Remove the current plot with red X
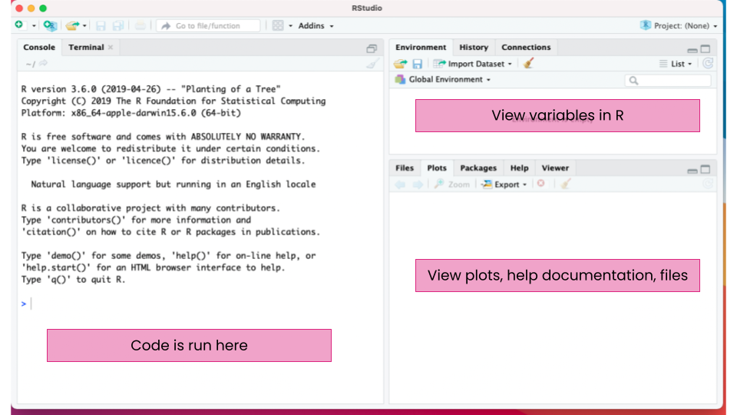The height and width of the screenshot is (415, 737). [541, 184]
